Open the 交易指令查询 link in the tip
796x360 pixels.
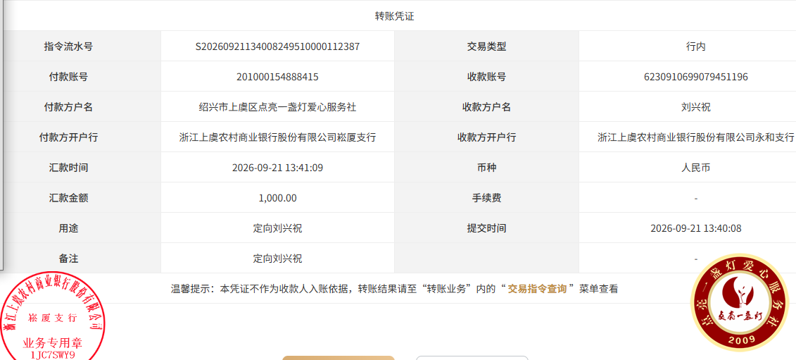pyautogui.click(x=537, y=290)
